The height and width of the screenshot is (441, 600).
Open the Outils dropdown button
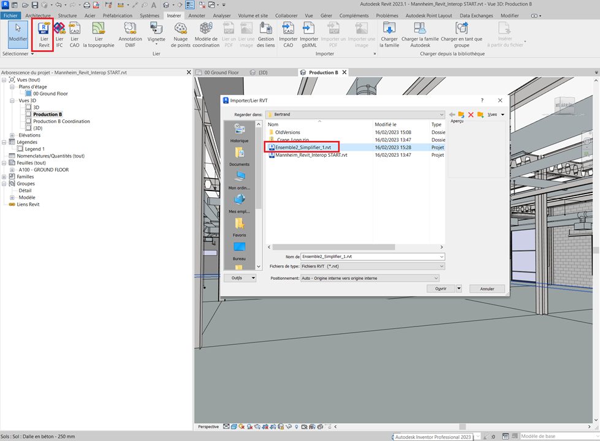pos(240,278)
